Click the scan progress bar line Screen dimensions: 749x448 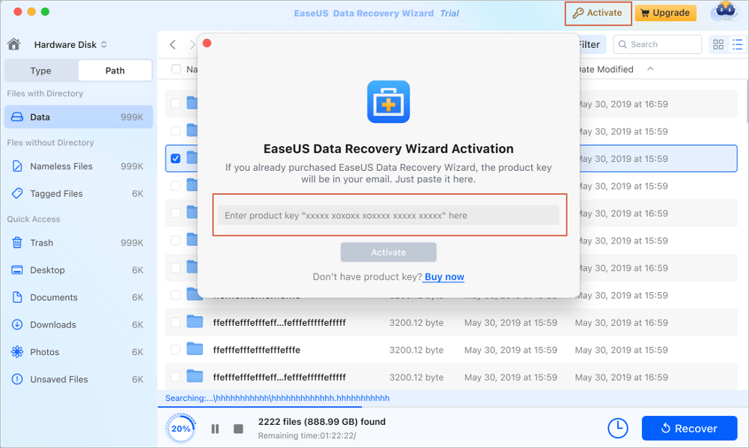coord(261,407)
